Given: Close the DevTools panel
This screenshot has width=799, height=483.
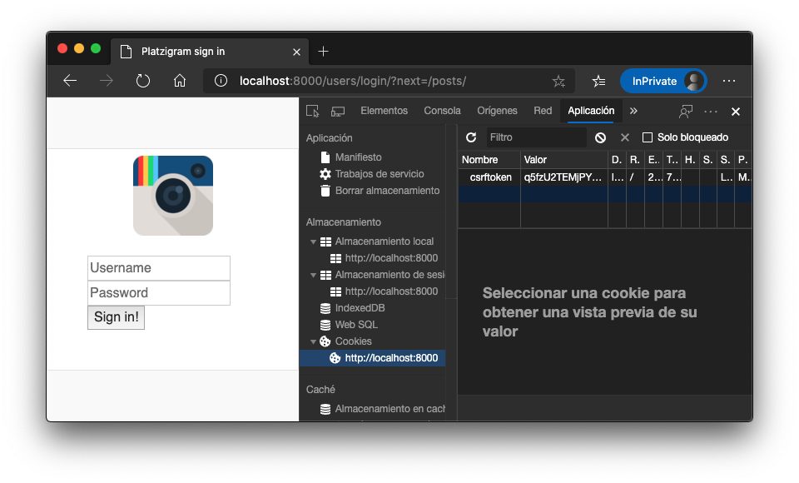Looking at the screenshot, I should click(735, 112).
